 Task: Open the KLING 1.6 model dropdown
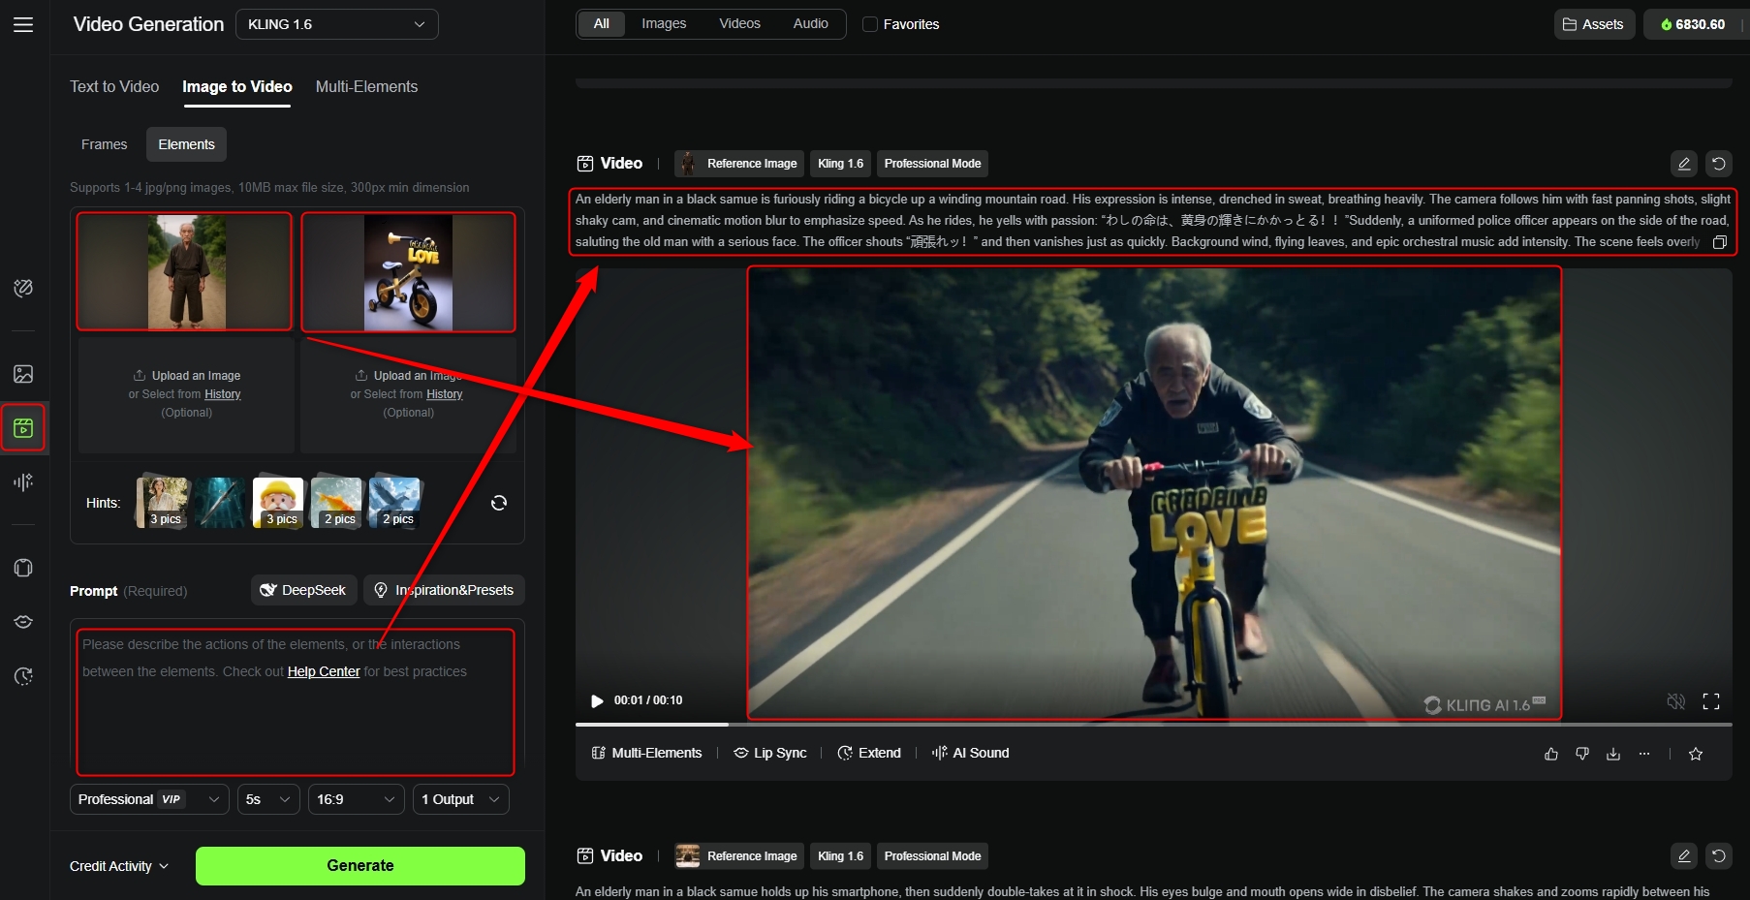click(336, 24)
